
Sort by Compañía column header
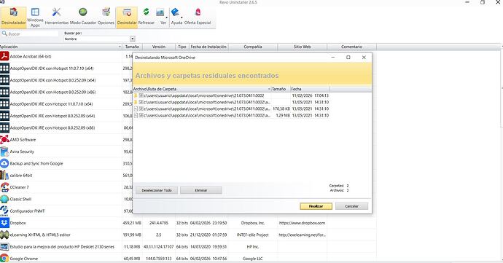coord(253,47)
